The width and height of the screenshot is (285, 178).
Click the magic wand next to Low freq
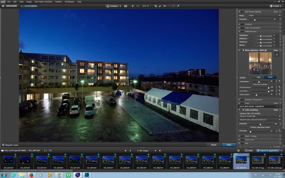(280, 91)
